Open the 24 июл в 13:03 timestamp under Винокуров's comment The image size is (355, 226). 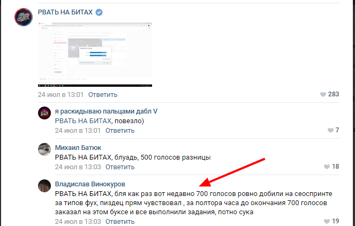[78, 221]
